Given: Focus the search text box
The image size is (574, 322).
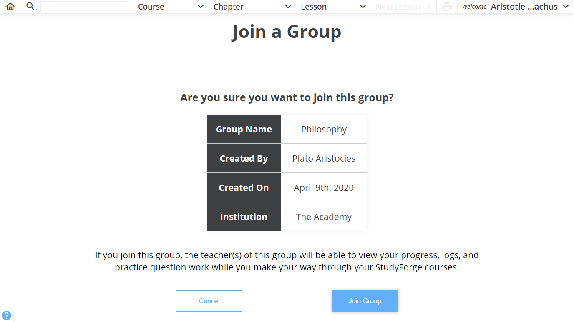Looking at the screenshot, I should pos(84,7).
